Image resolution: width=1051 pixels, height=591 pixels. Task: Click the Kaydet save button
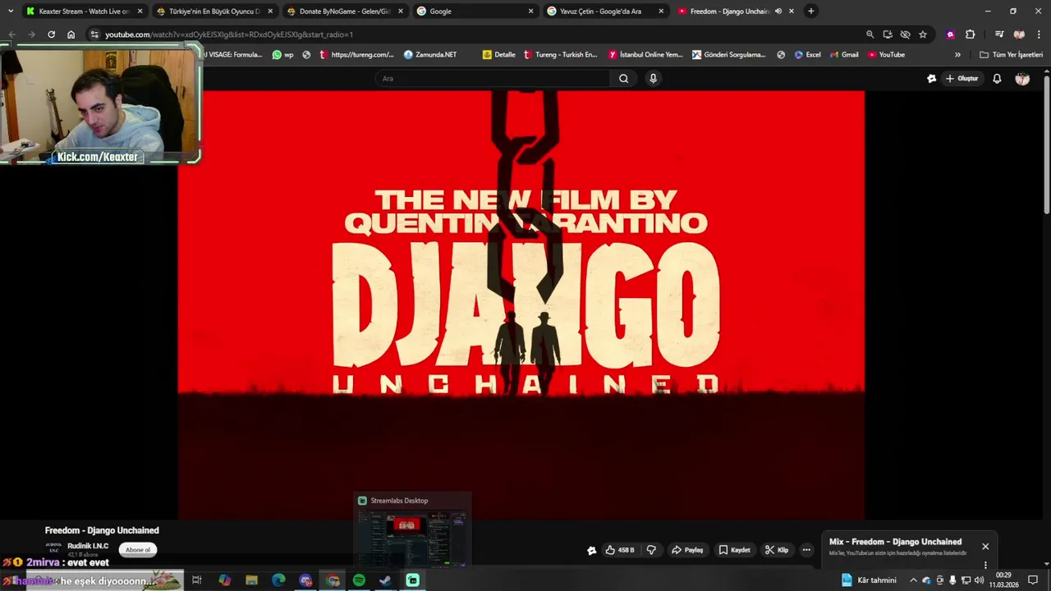pos(734,550)
